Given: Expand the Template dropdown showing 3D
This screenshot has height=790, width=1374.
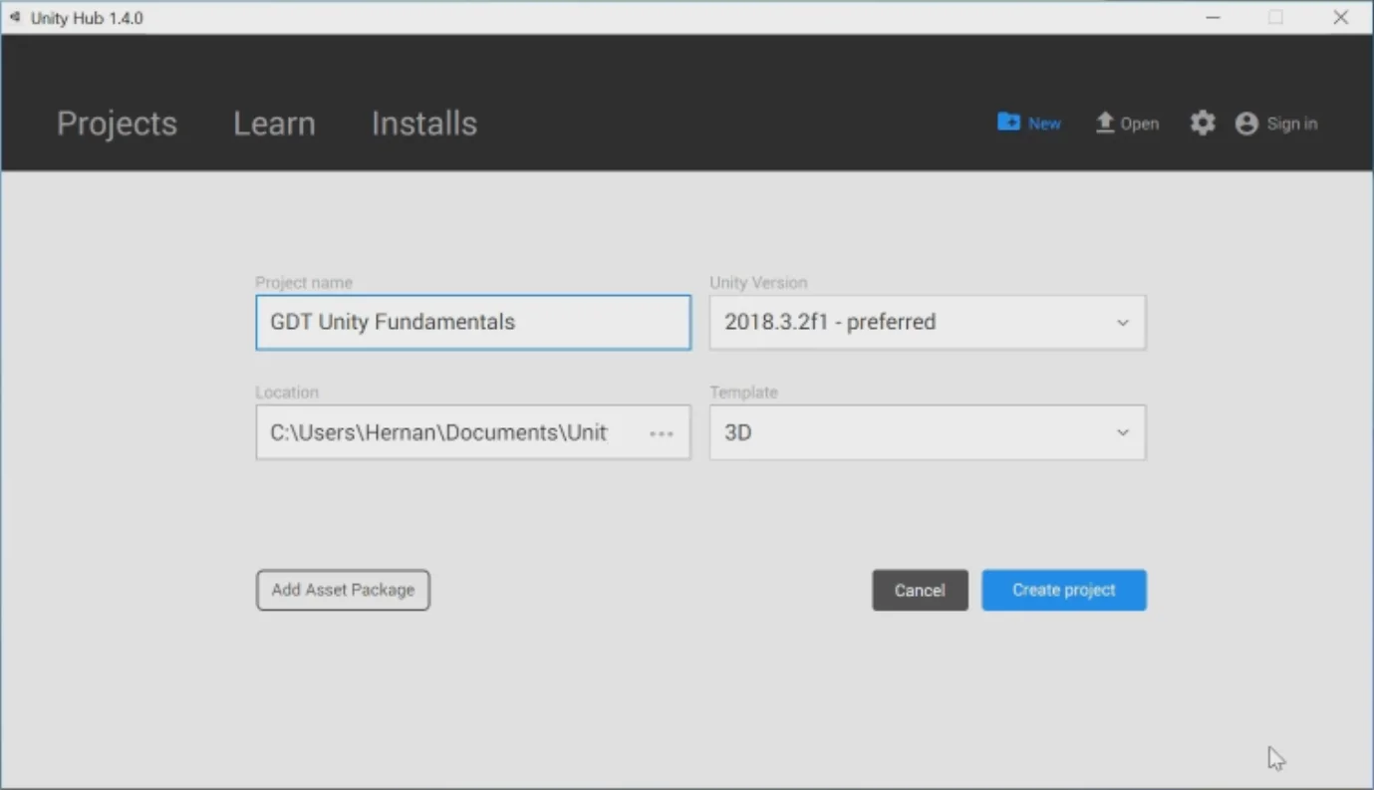Looking at the screenshot, I should coord(928,432).
